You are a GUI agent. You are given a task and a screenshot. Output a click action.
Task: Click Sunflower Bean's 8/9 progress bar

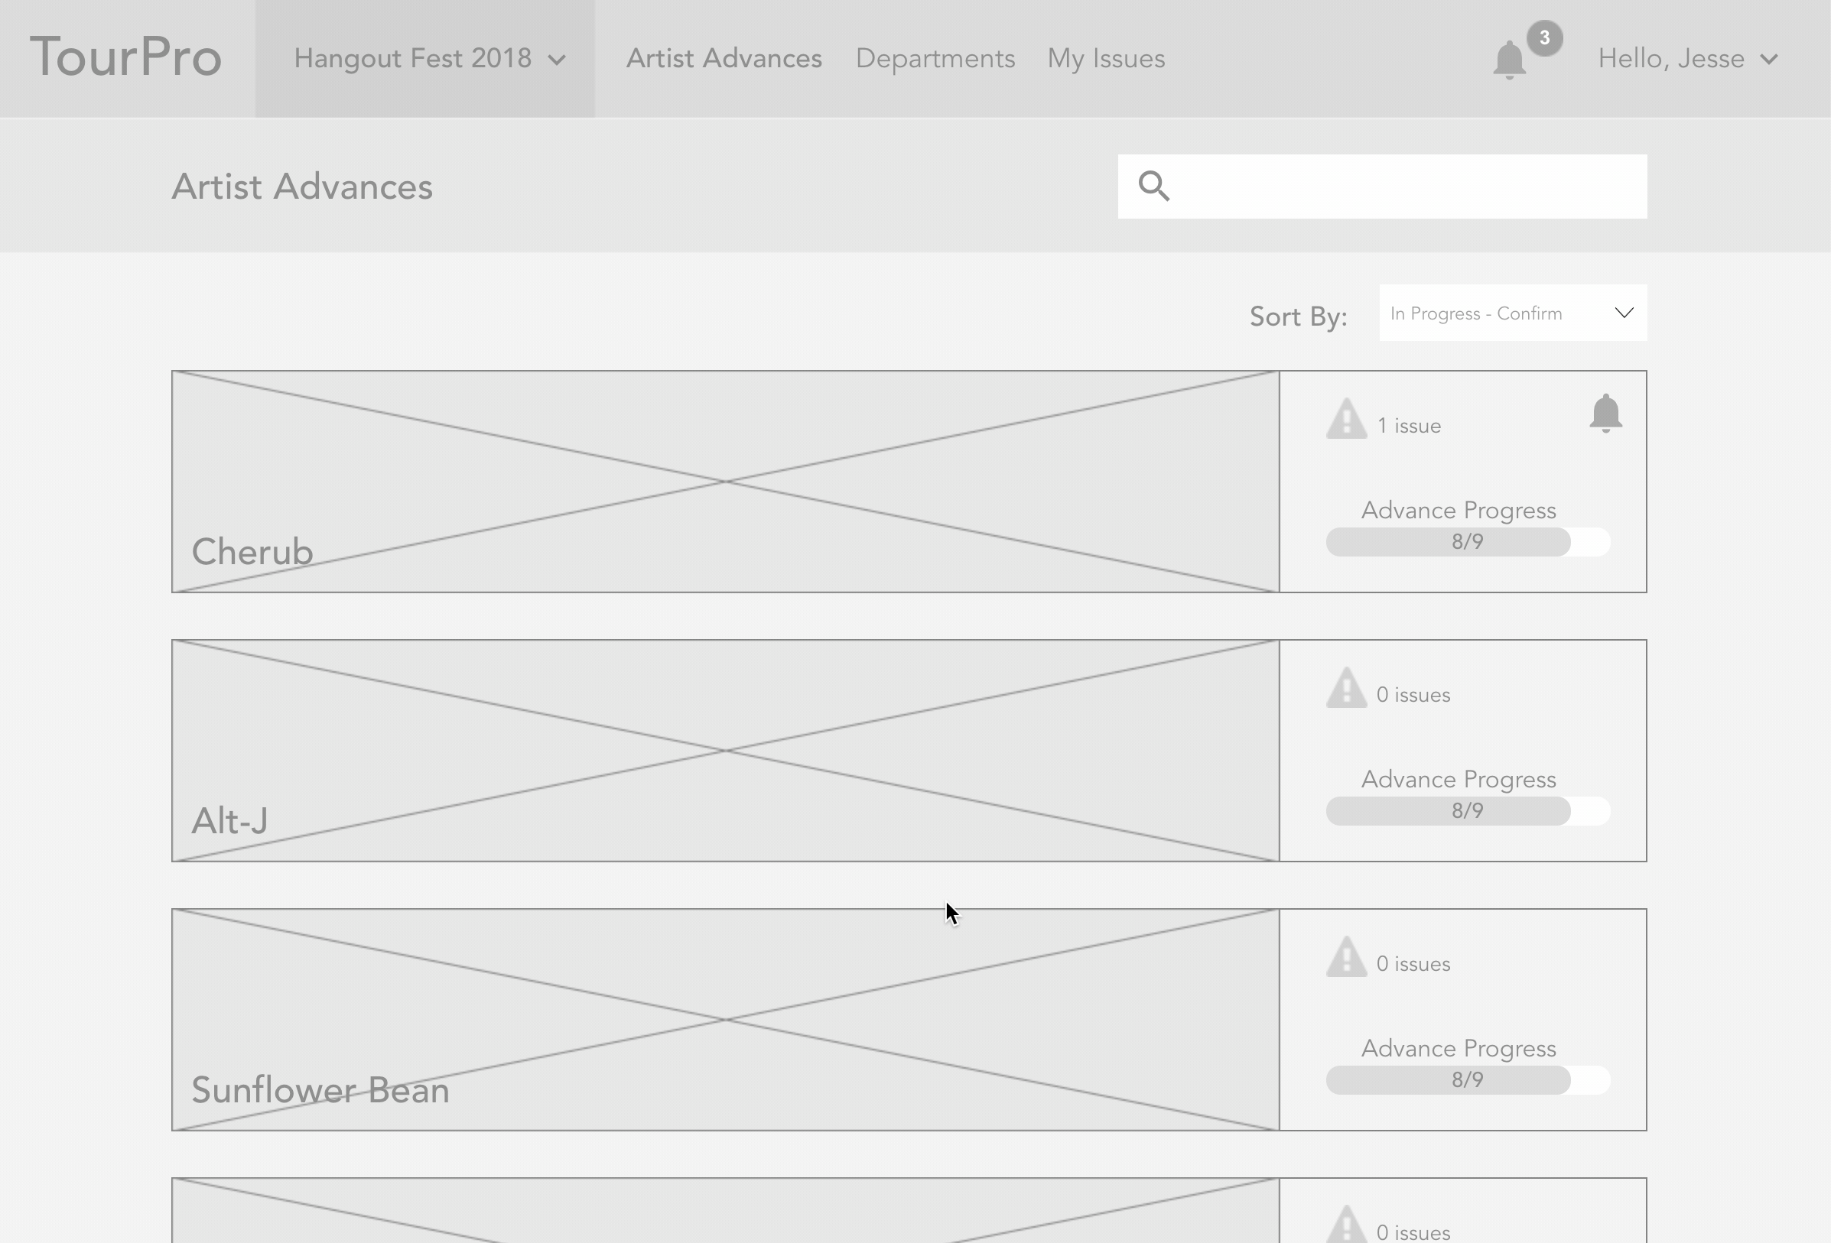pos(1467,1080)
